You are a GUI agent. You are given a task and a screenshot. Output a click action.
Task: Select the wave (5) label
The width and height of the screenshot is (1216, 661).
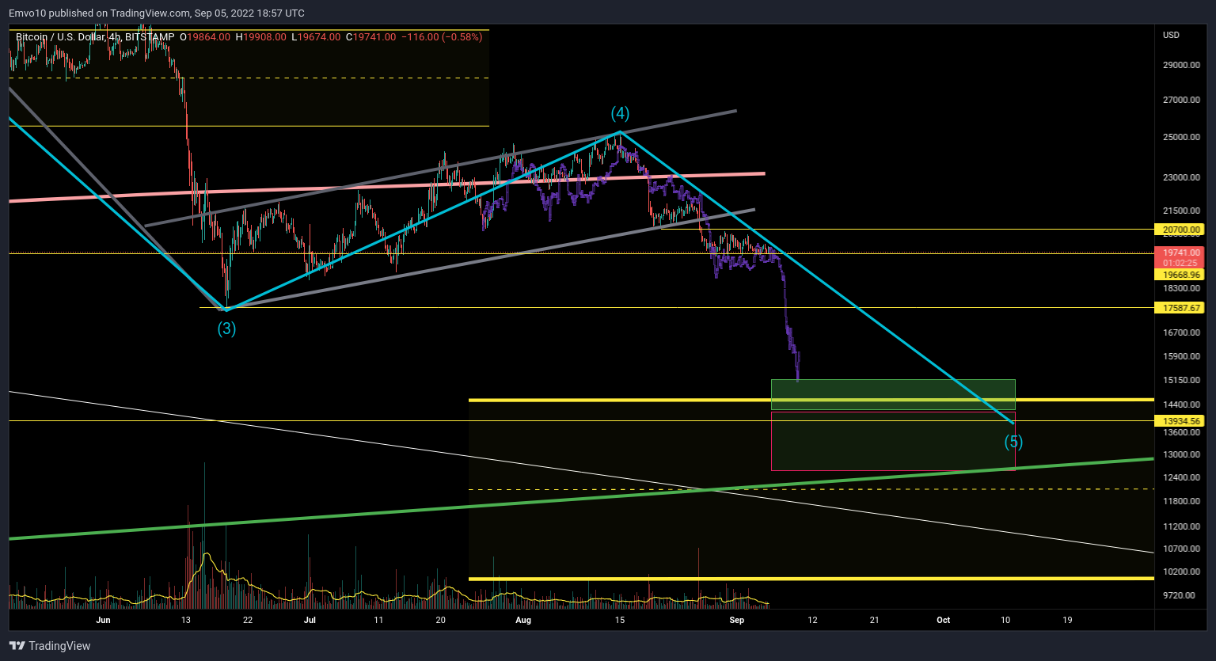(1014, 441)
